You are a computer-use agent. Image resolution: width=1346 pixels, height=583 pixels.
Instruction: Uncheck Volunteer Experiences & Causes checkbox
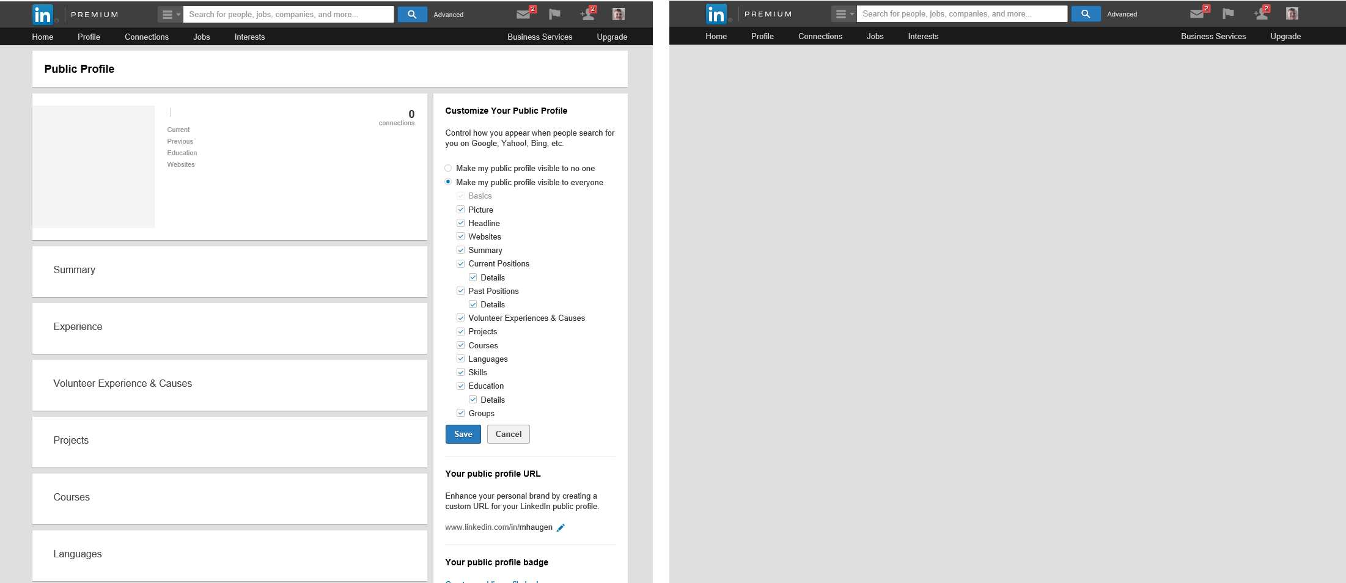[x=461, y=318]
